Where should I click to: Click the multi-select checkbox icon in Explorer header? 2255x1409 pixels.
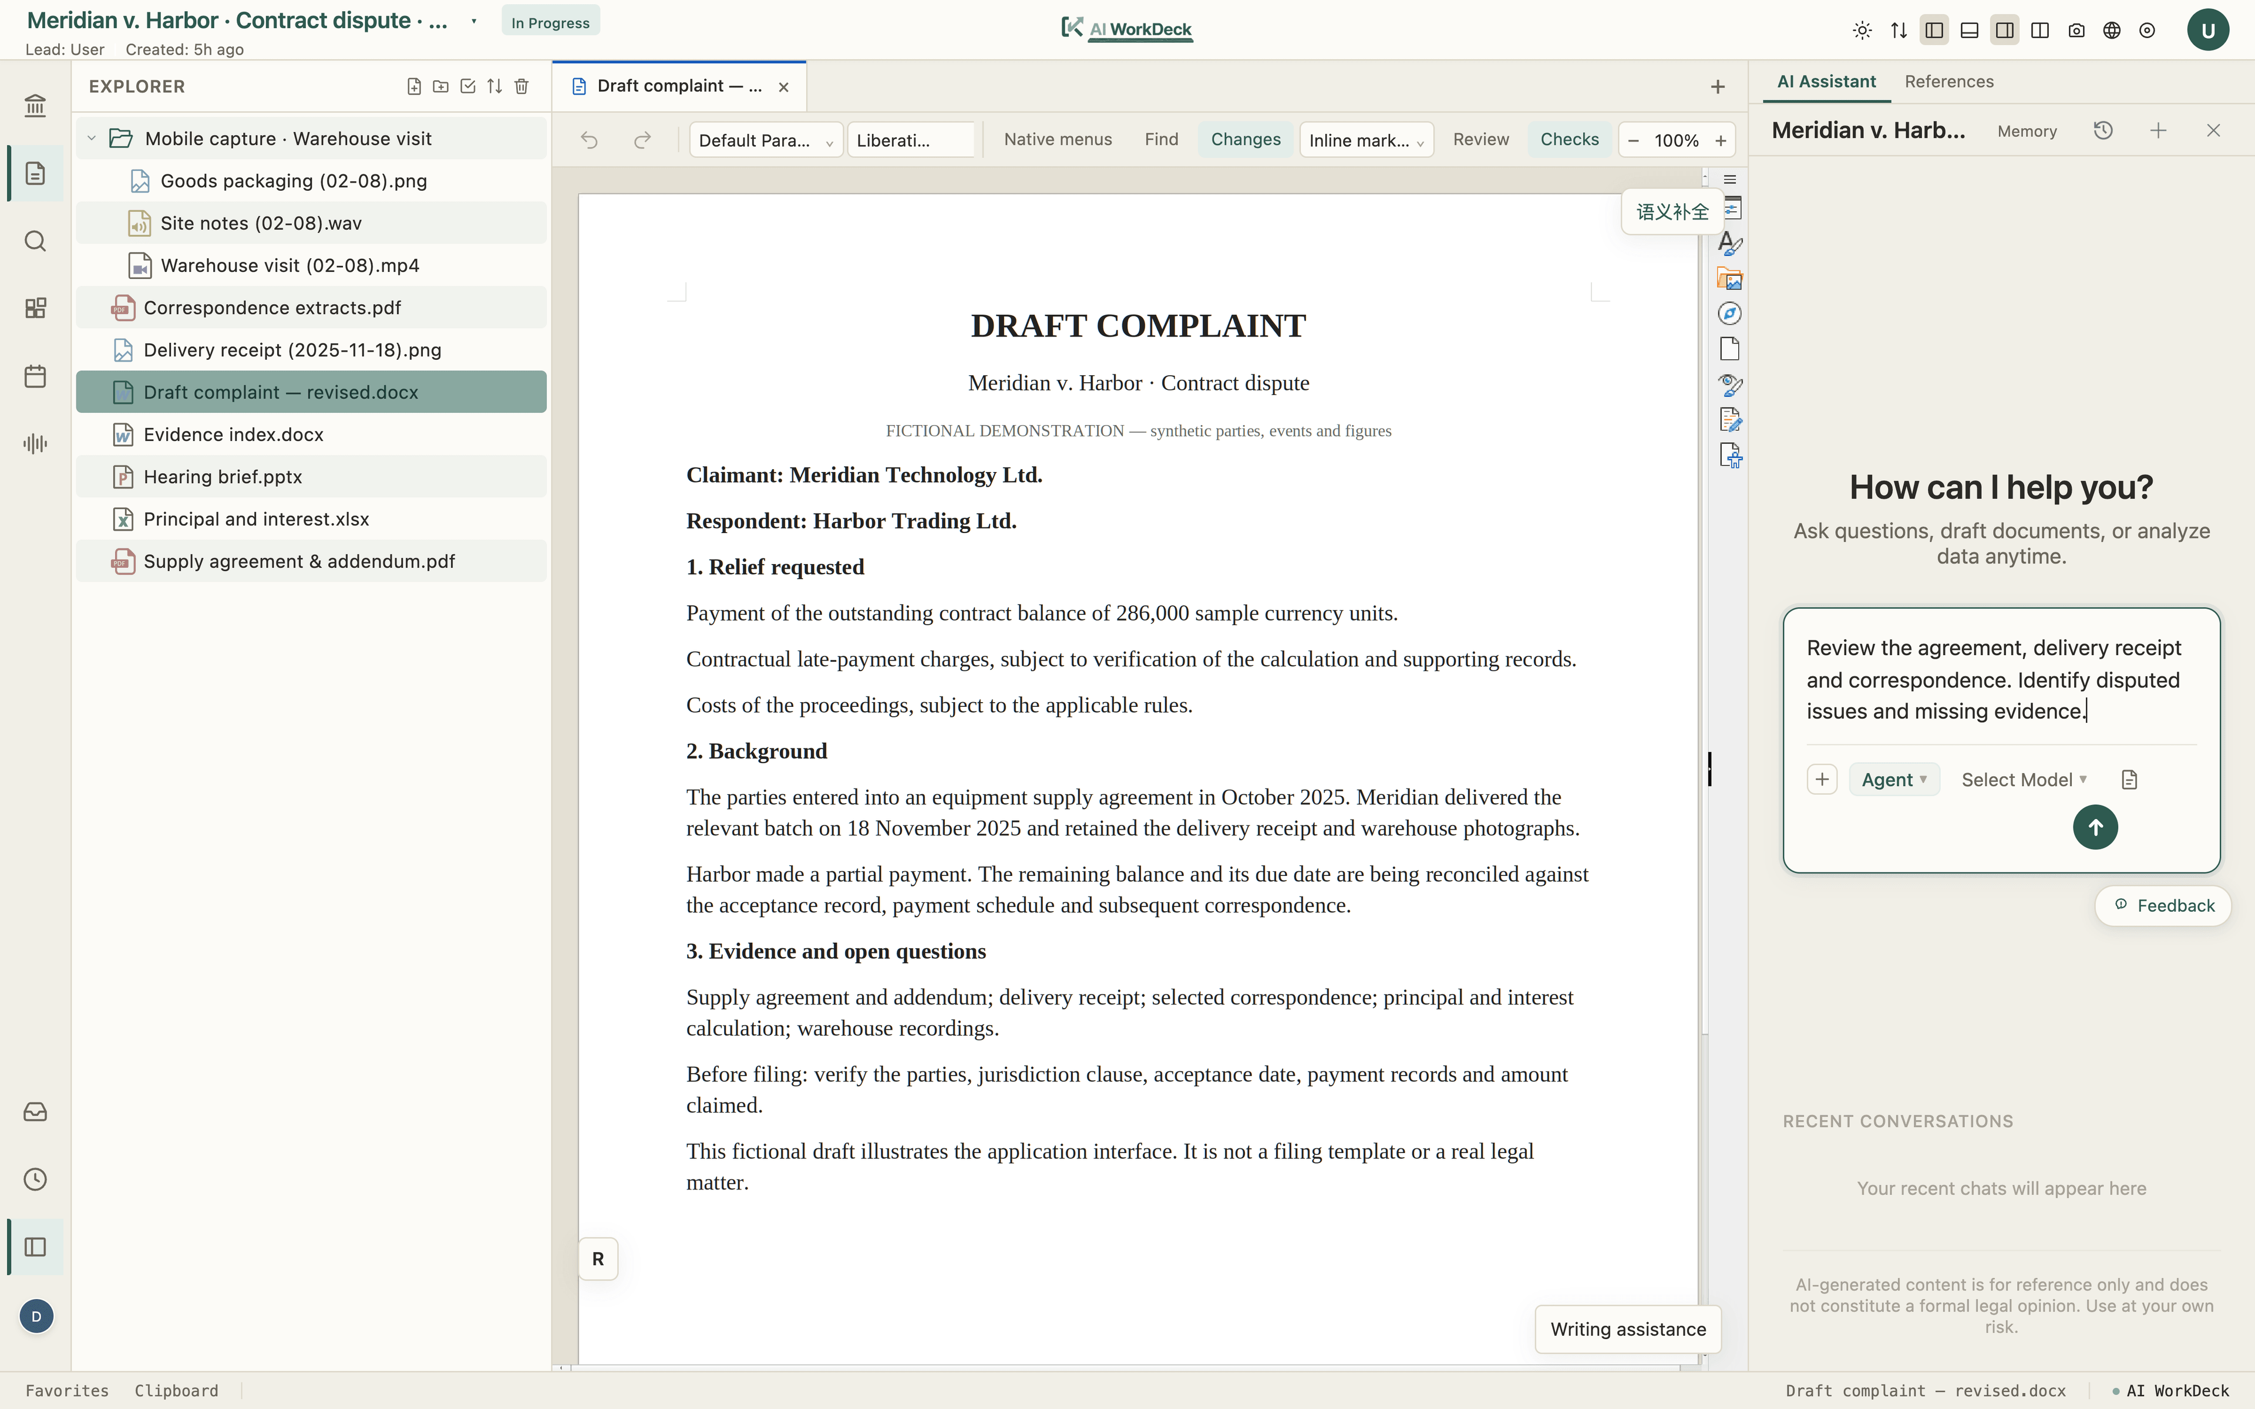point(468,87)
